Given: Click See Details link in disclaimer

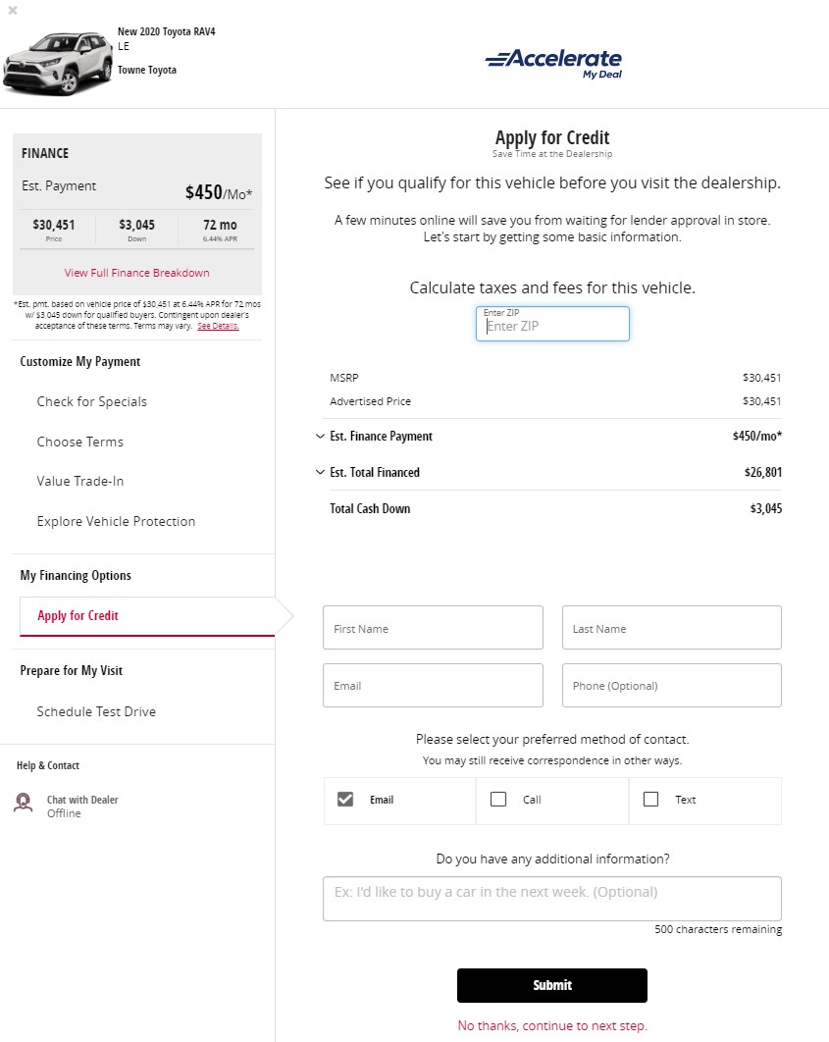Looking at the screenshot, I should pyautogui.click(x=218, y=326).
